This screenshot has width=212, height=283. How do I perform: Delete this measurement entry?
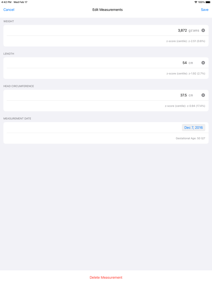(106, 277)
